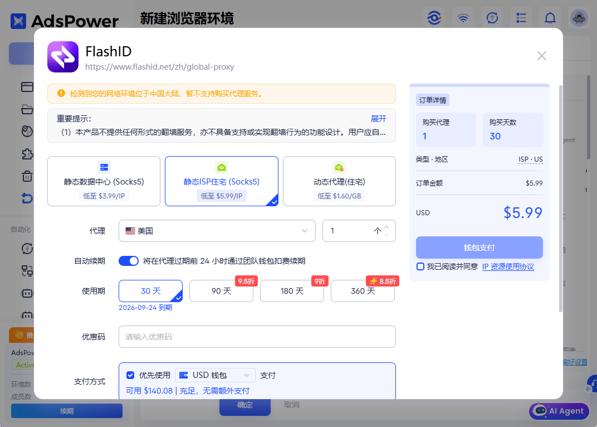This screenshot has height=427, width=597.
Task: Open the USD 钱包 dropdown
Action: pyautogui.click(x=215, y=375)
